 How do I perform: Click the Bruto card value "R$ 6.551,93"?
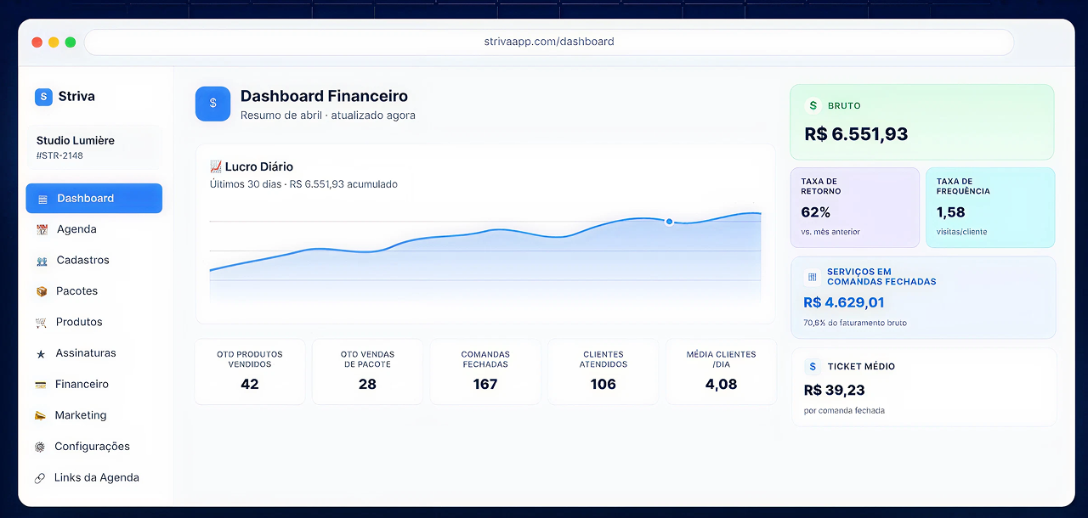[856, 134]
